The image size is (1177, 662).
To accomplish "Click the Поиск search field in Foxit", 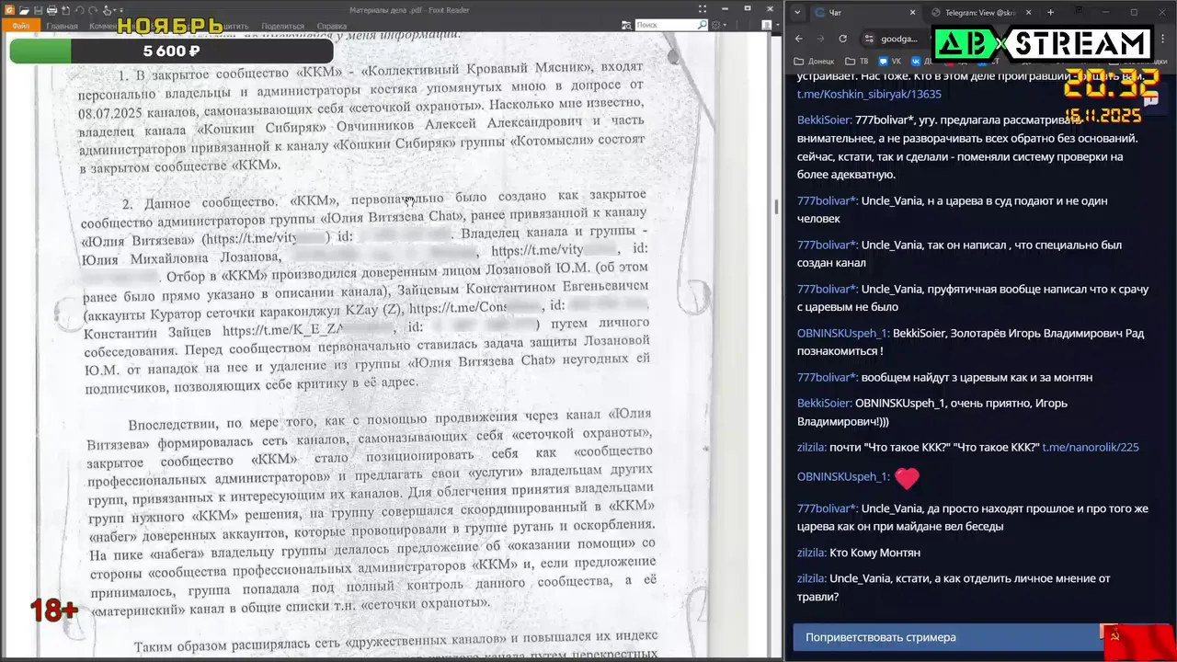I will pyautogui.click(x=667, y=25).
